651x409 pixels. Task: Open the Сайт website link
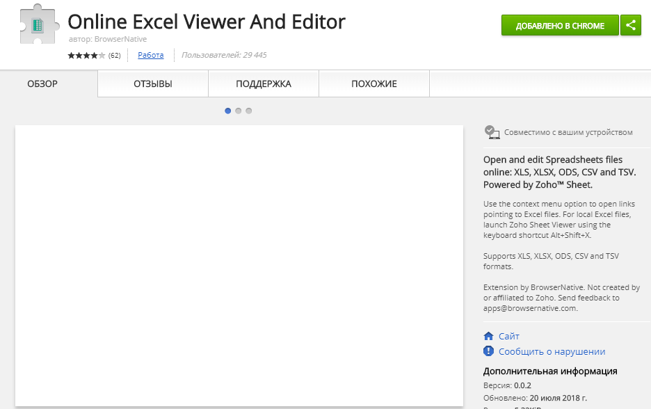509,336
